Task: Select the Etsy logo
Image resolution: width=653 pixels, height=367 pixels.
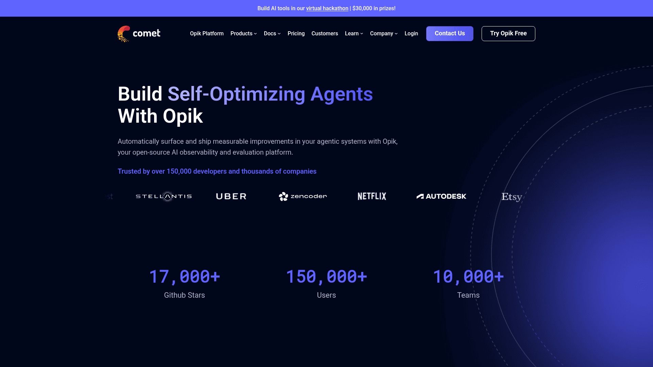Action: coord(512,197)
